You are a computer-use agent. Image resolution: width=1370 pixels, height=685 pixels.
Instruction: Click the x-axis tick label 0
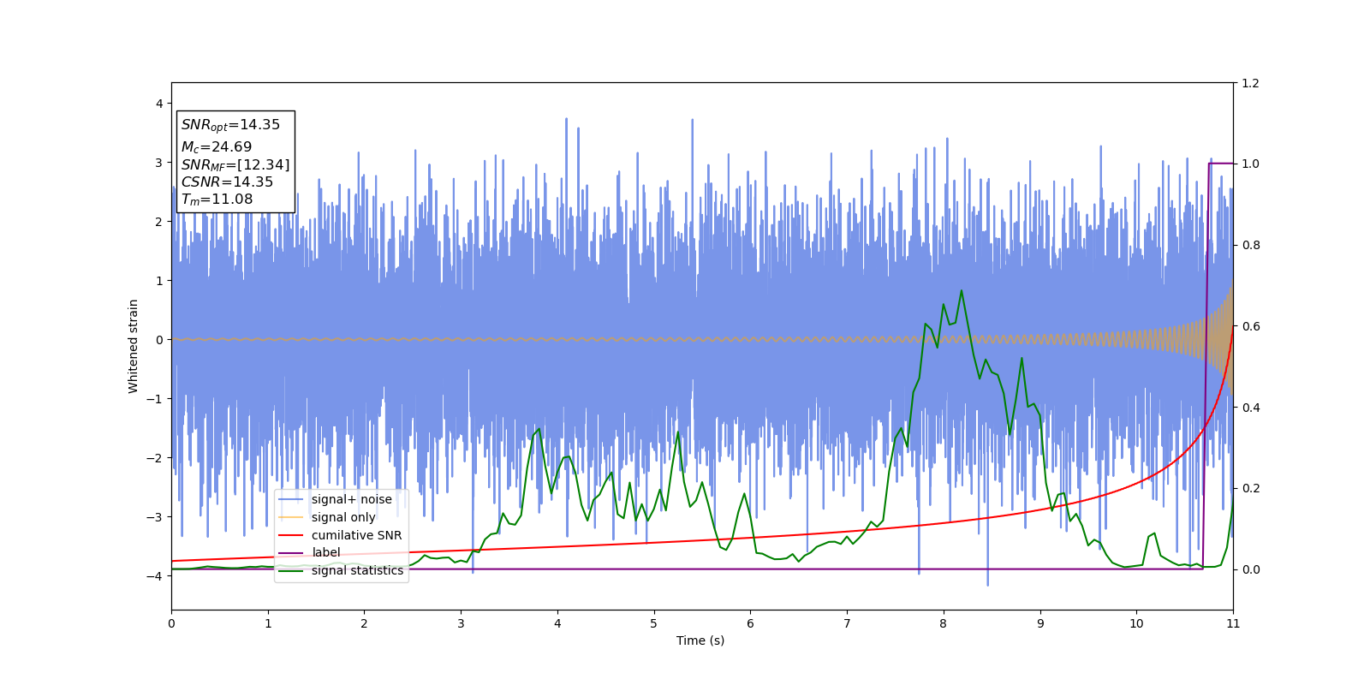pos(171,623)
